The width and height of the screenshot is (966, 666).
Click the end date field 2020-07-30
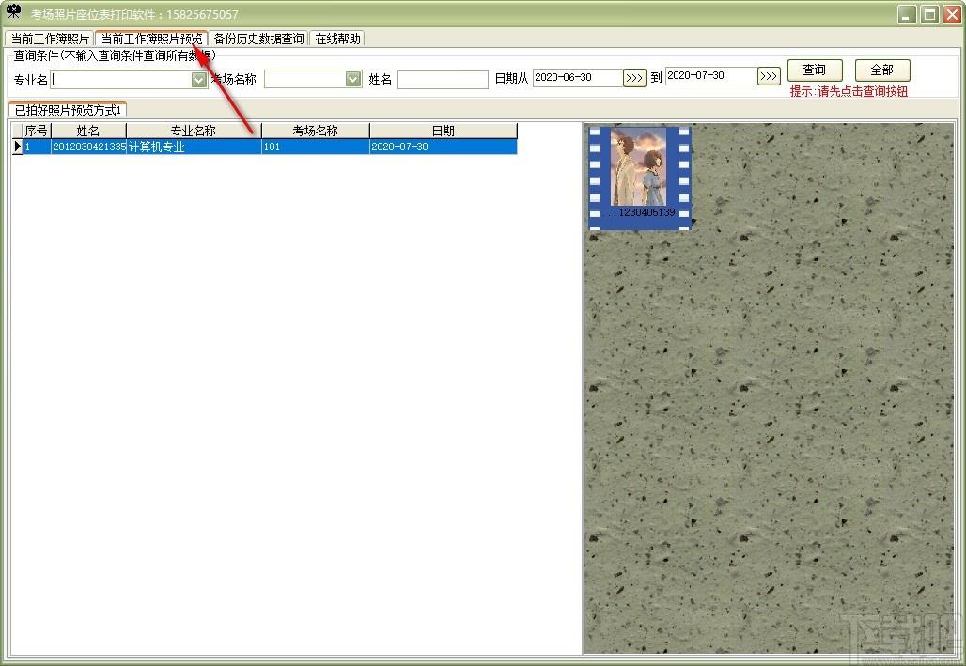[711, 76]
